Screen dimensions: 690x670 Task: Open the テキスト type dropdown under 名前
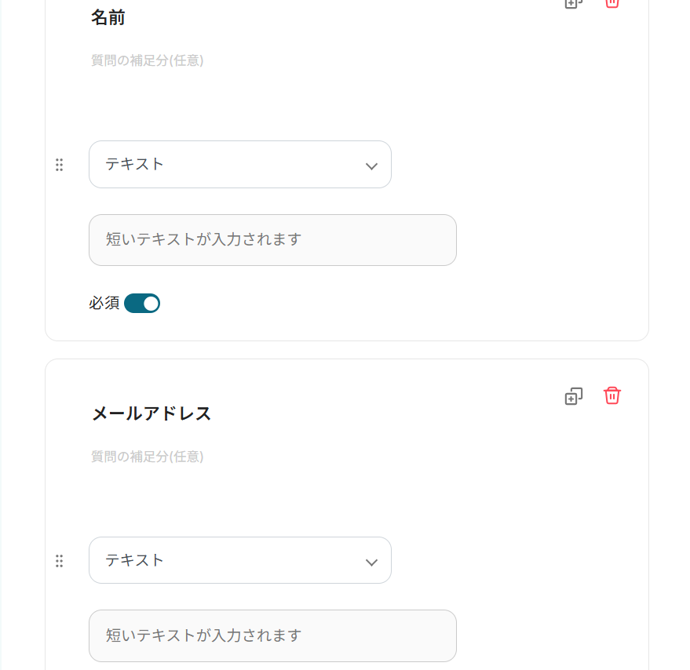point(239,165)
